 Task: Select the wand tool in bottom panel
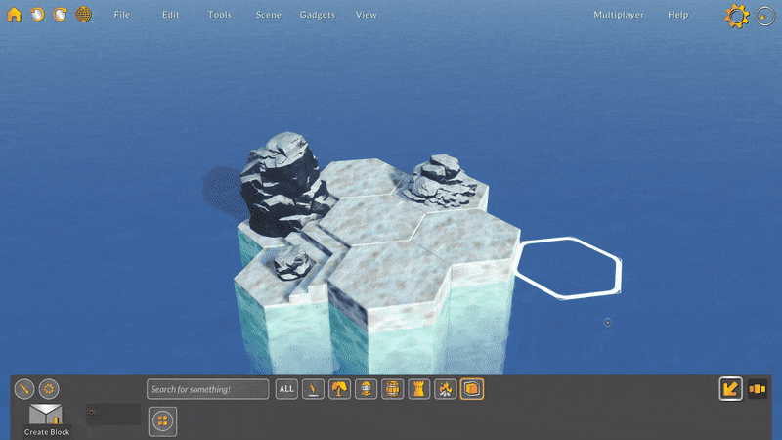pyautogui.click(x=25, y=388)
